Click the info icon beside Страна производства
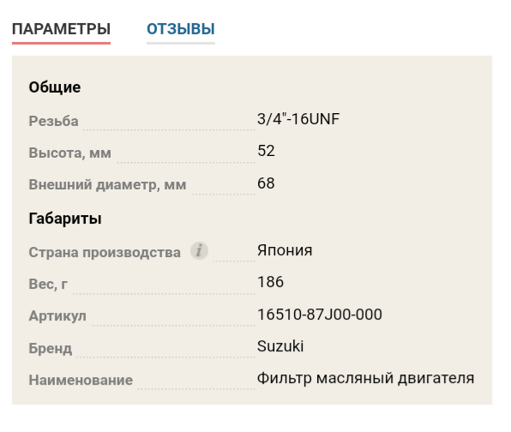511x432 pixels. click(x=199, y=251)
